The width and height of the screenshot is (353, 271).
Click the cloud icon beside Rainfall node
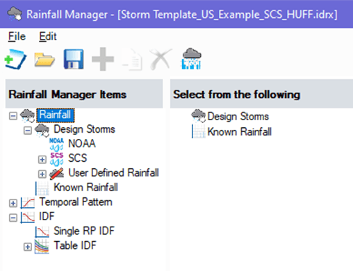pyautogui.click(x=28, y=115)
